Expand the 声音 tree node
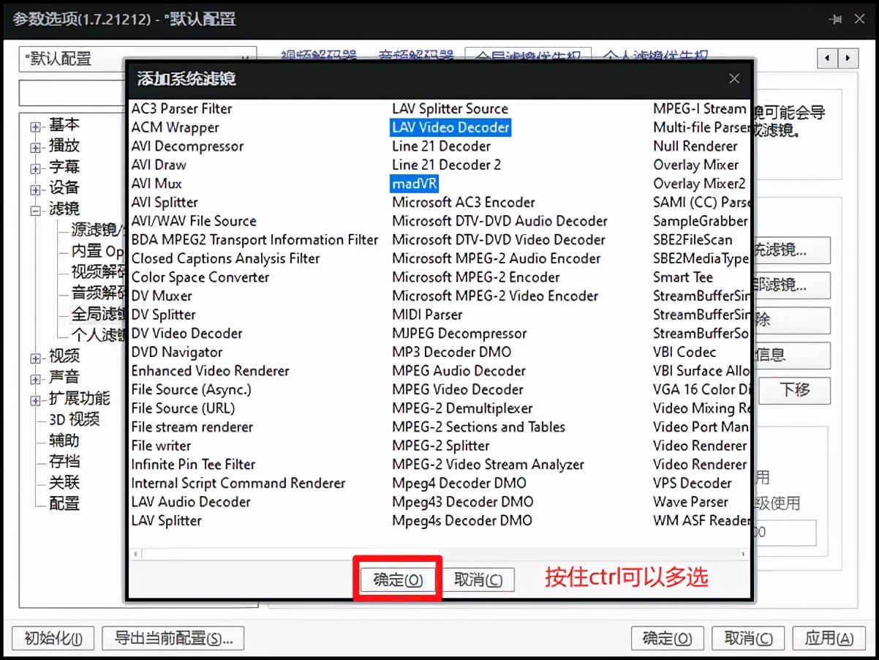Viewport: 879px width, 660px height. 36,379
